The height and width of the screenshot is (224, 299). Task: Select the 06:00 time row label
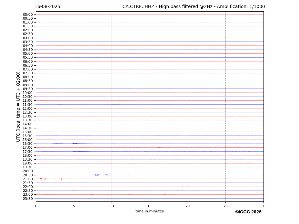(x=28, y=61)
